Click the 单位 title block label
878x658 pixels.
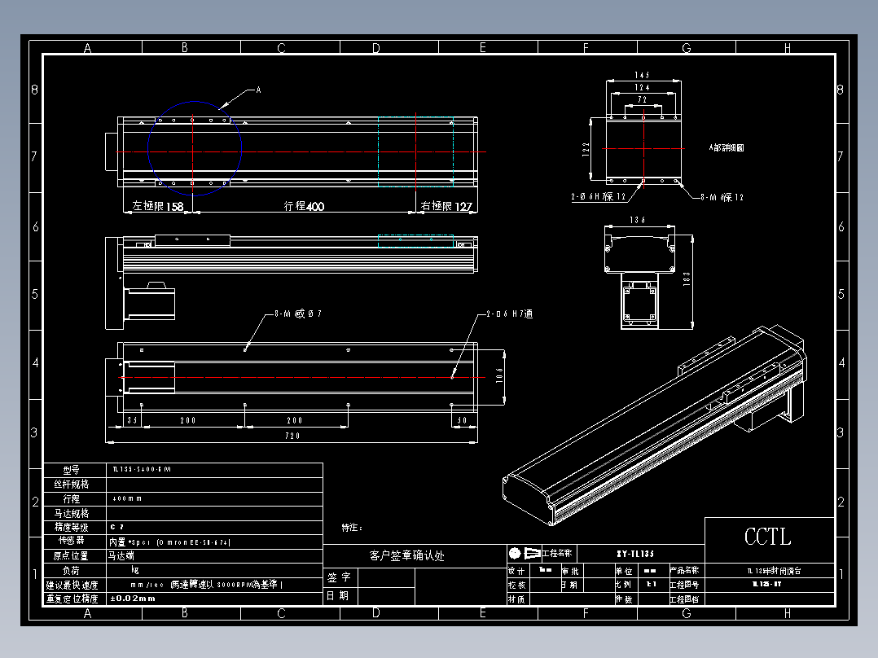[x=623, y=571]
